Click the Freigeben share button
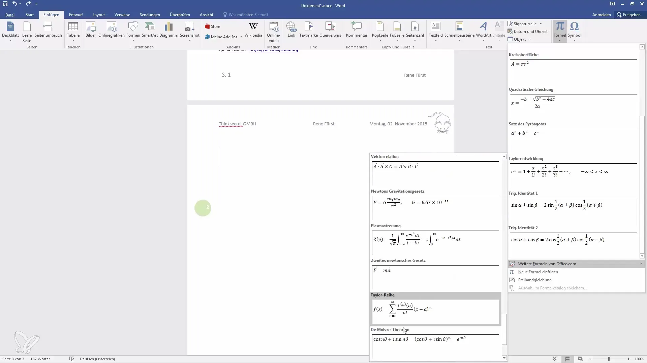The height and width of the screenshot is (363, 647). (x=628, y=15)
